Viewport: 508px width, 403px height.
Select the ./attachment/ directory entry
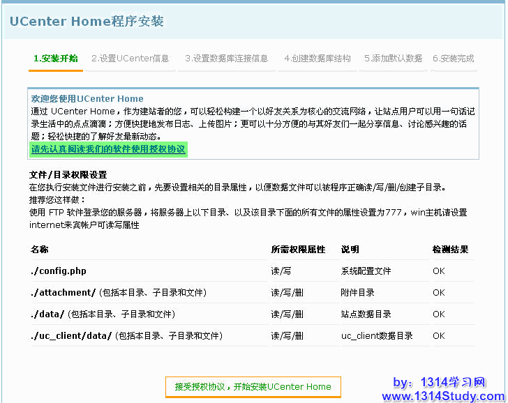tap(63, 292)
